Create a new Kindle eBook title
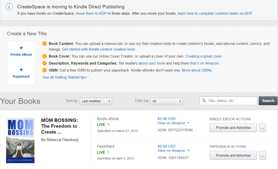 21,52
